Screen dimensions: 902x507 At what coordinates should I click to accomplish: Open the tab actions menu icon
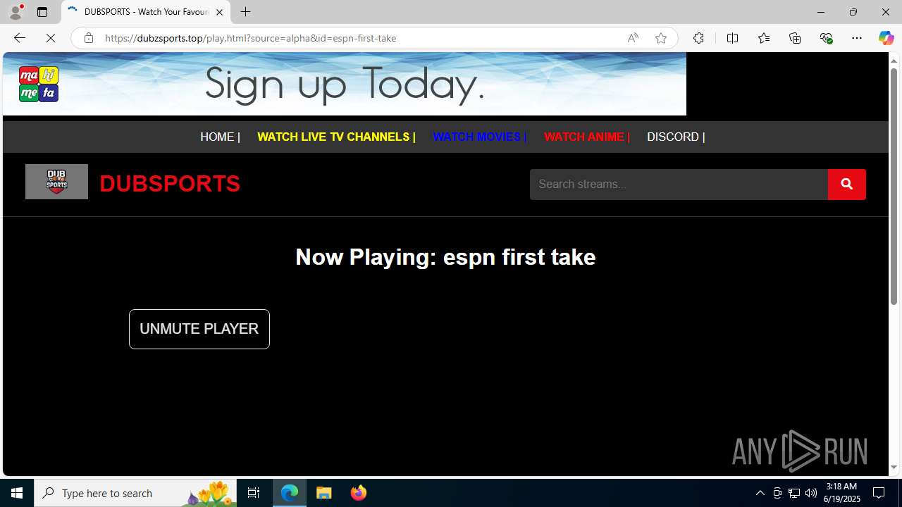click(42, 12)
